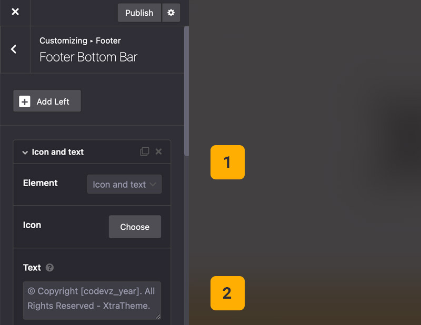The height and width of the screenshot is (325, 421).
Task: Remove the Icon and text element
Action: pos(158,152)
